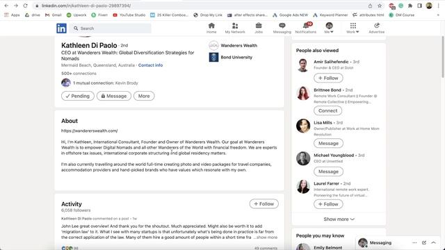Open 6,058 followers text

coord(76,210)
